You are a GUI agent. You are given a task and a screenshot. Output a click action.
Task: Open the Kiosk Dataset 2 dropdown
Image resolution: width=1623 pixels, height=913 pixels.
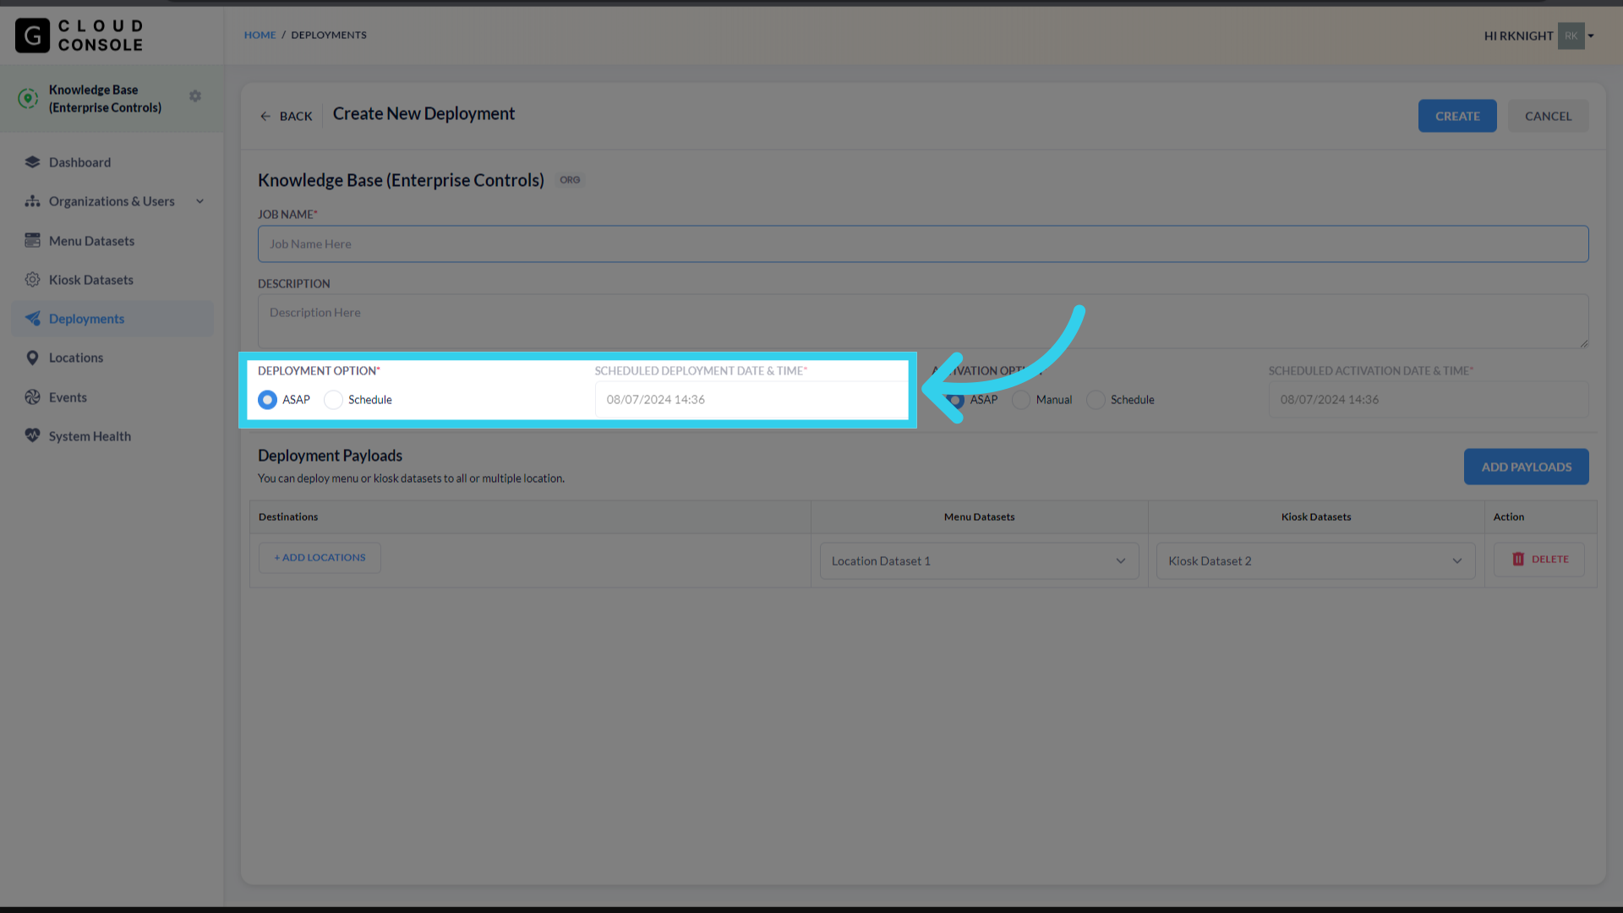[x=1315, y=560]
